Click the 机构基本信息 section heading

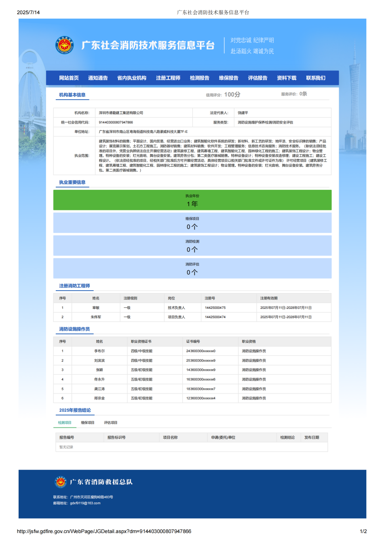point(72,95)
